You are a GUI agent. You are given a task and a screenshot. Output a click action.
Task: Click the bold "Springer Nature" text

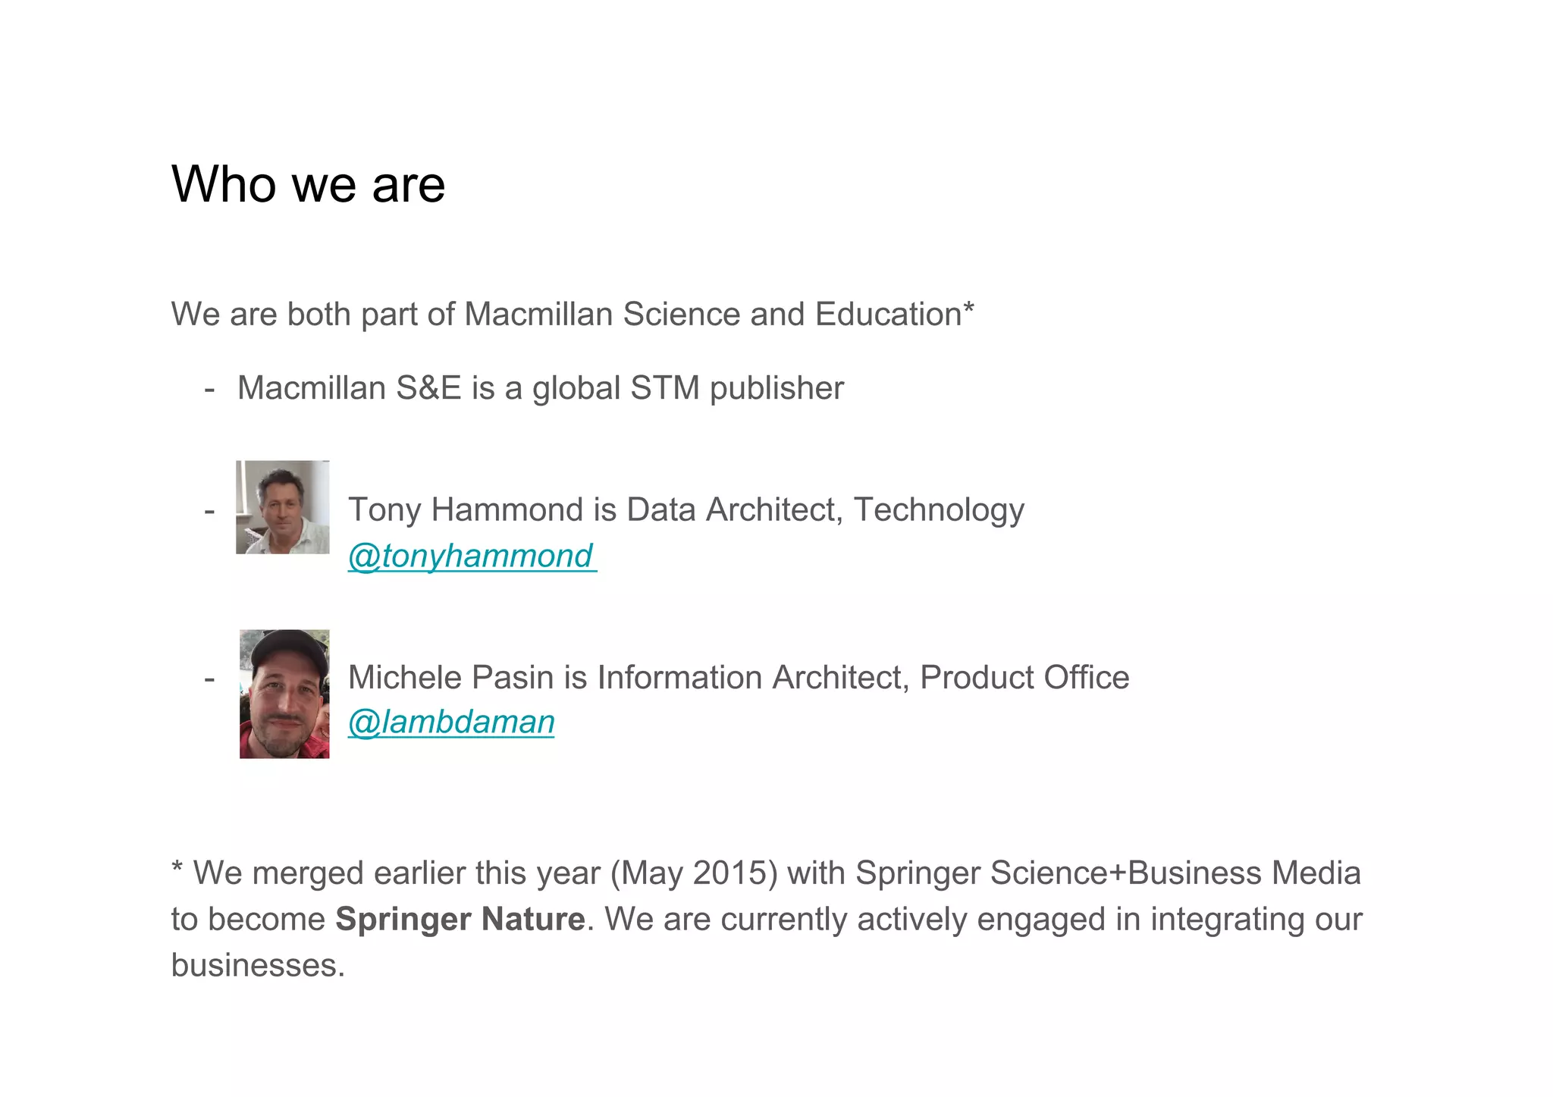[x=460, y=920]
